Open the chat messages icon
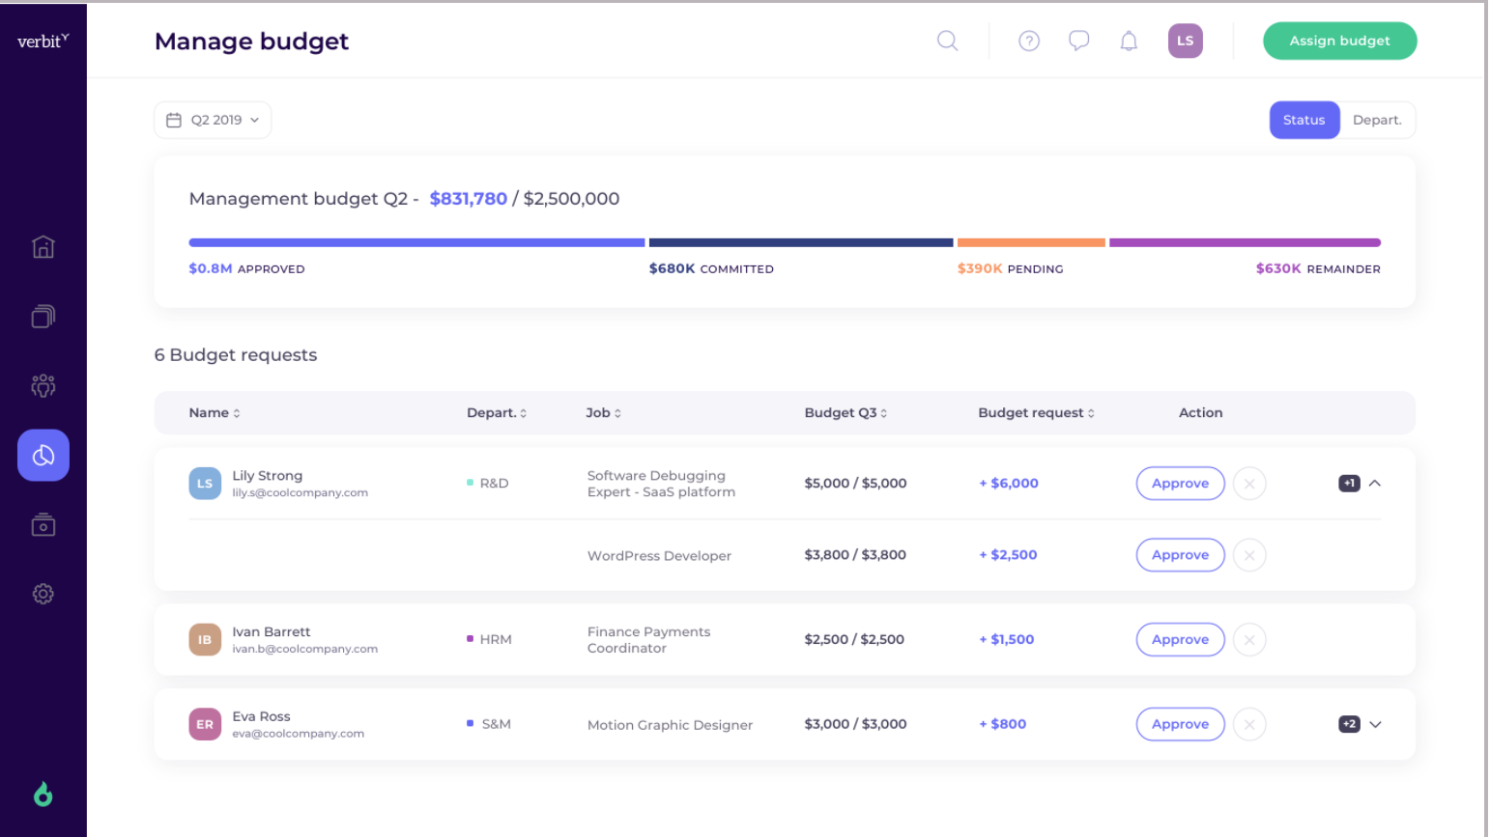Screen dimensions: 1490x837 tap(1078, 41)
